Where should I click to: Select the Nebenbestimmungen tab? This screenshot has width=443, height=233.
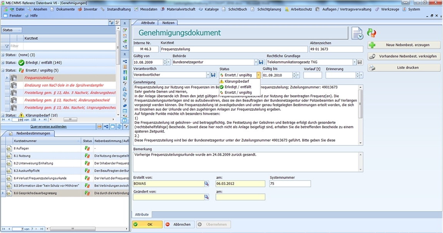coord(33,134)
